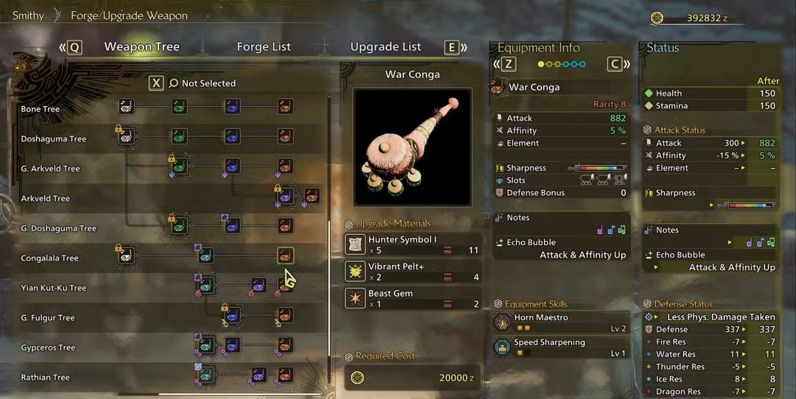Go to previous tab with Q arrow
Image resolution: width=796 pixels, height=399 pixels.
(x=71, y=47)
